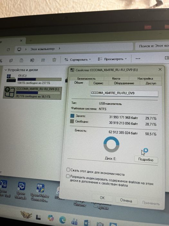Open Microsoft Teams from the taskbar

(75, 222)
